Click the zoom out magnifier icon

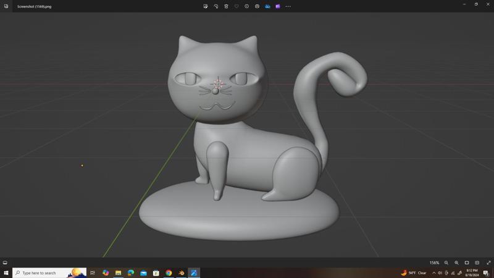[x=446, y=263]
